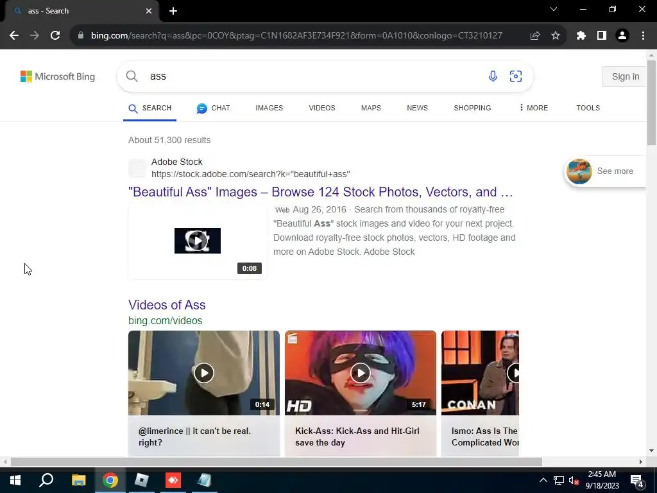
Task: Open Windows taskbar search
Action: (x=46, y=480)
